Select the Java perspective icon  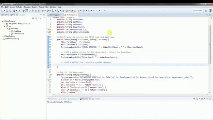pos(210,11)
